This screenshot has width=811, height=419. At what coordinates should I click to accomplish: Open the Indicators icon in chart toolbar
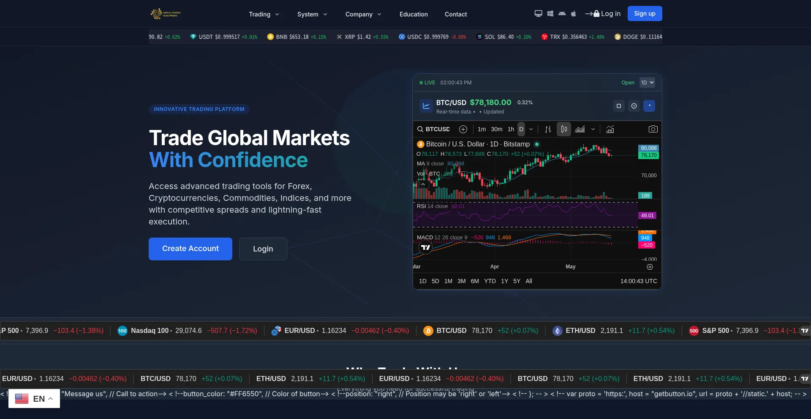pyautogui.click(x=610, y=129)
